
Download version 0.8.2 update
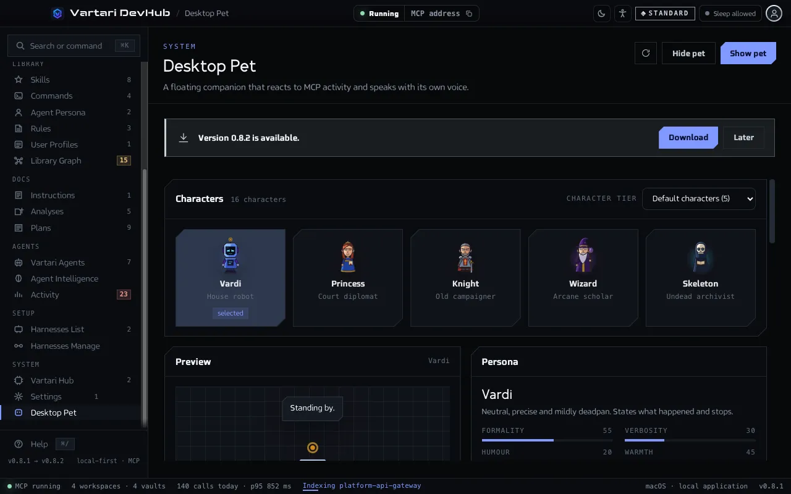pyautogui.click(x=688, y=138)
